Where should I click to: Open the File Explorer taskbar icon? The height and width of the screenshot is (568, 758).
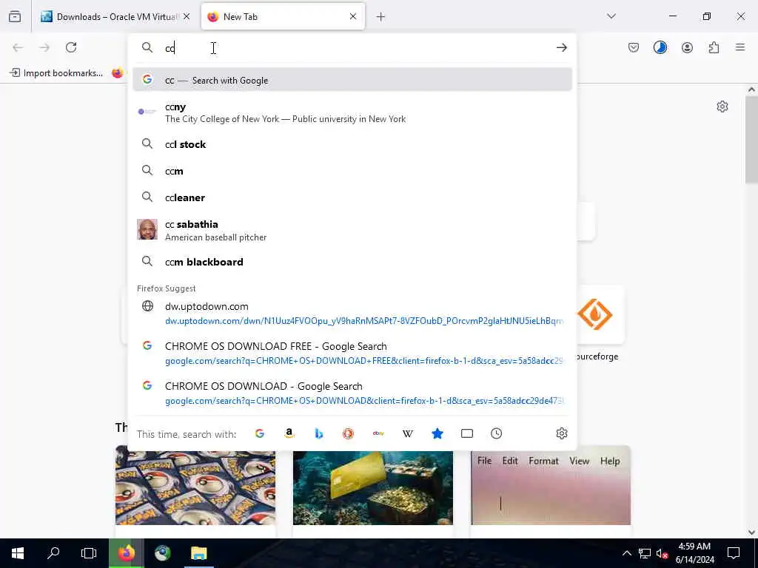point(198,553)
